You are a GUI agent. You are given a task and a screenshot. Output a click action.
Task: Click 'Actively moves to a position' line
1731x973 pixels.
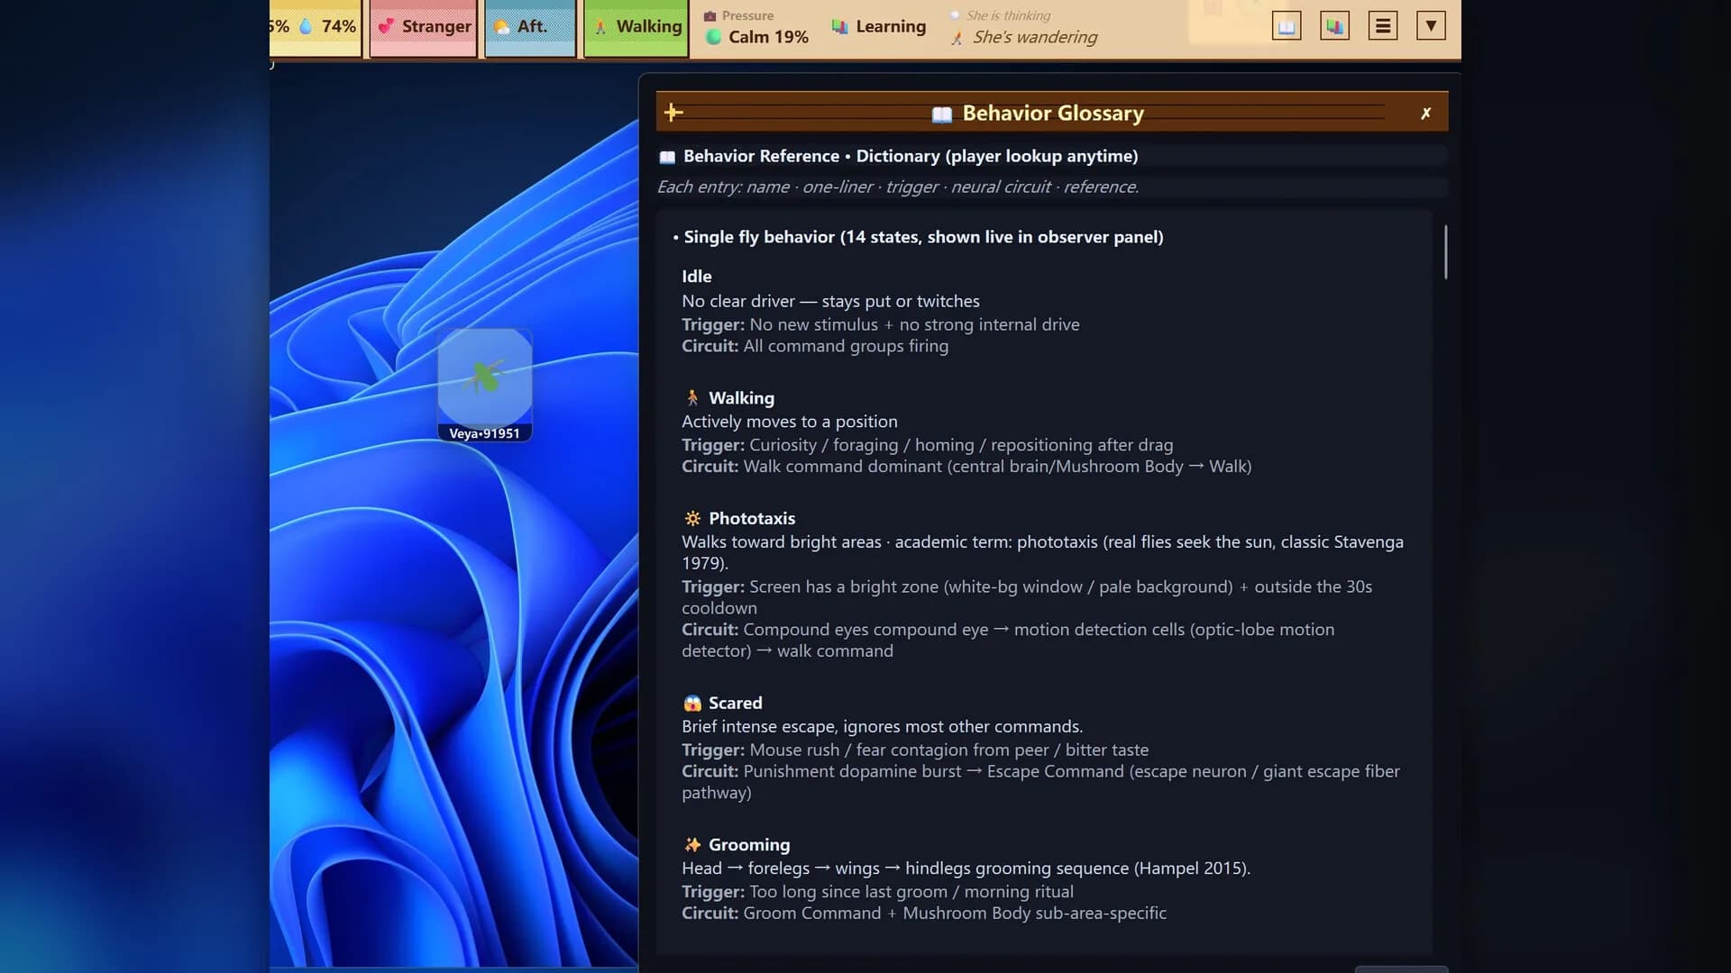790,422
